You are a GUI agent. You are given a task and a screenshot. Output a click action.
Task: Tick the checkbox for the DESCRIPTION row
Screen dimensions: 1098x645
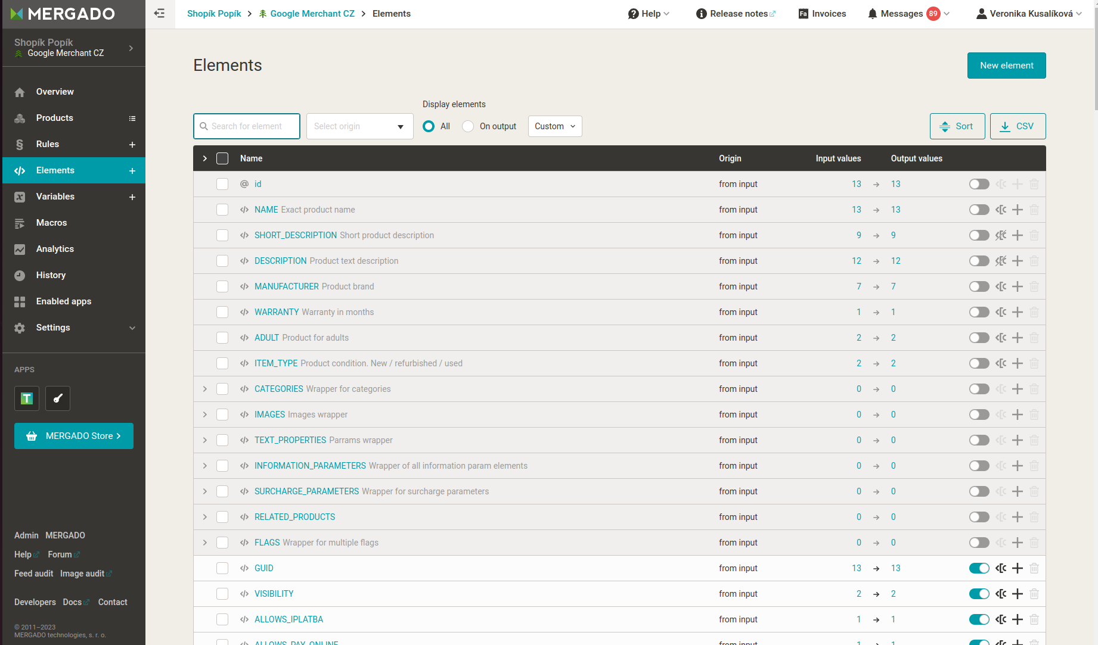click(222, 261)
